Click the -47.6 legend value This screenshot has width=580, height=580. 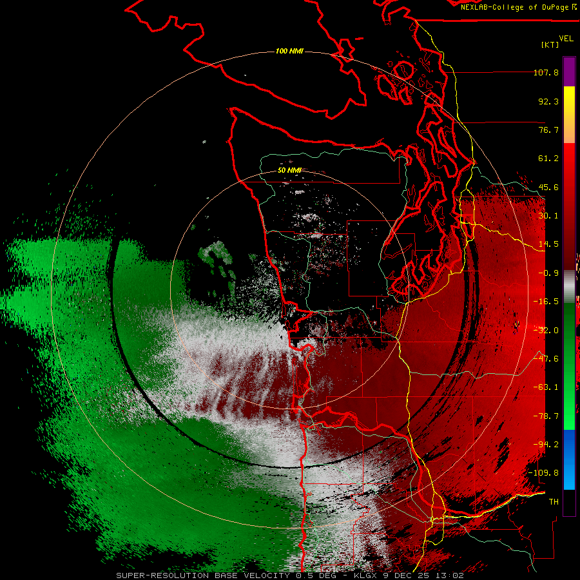click(x=546, y=359)
